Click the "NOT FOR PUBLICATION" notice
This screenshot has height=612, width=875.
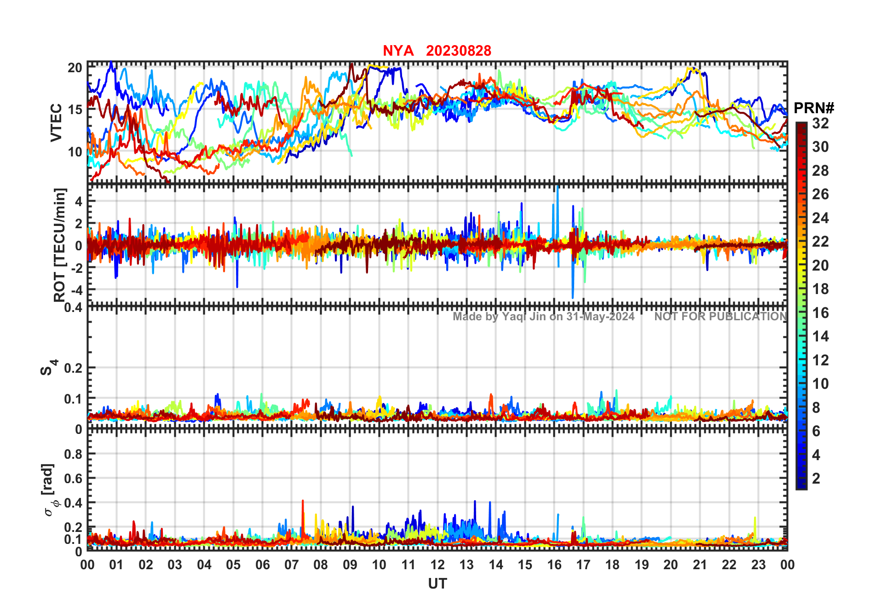(x=721, y=317)
